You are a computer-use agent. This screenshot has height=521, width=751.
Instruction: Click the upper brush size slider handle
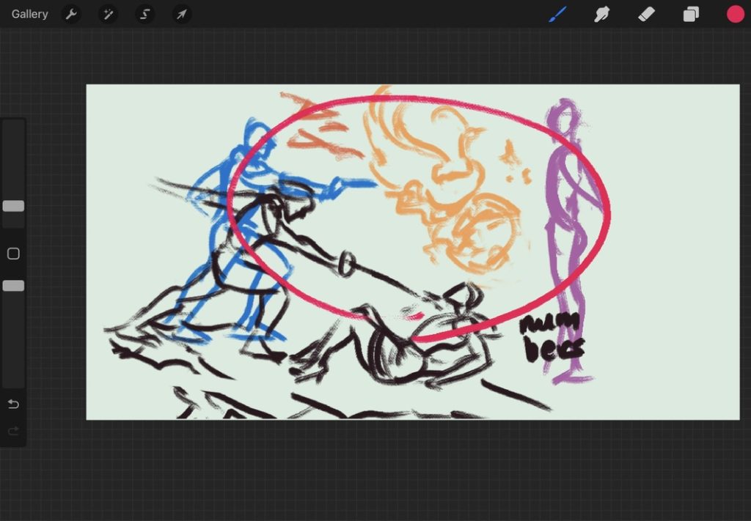[13, 206]
